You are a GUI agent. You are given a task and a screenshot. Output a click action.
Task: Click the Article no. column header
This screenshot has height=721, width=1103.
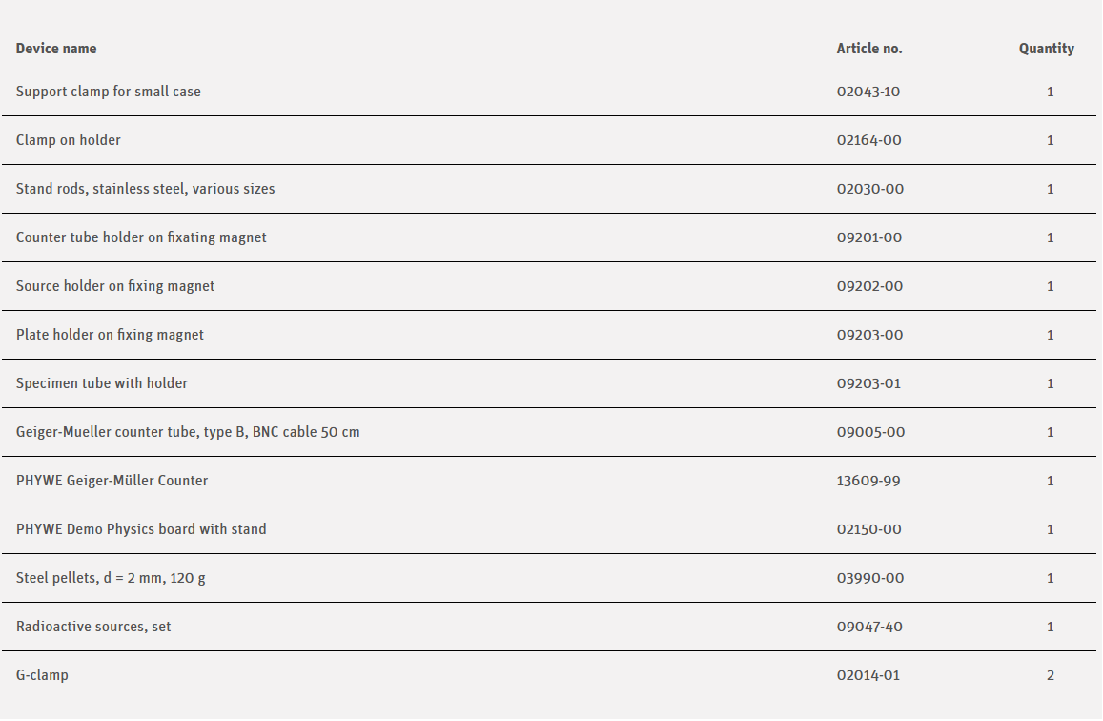(868, 49)
